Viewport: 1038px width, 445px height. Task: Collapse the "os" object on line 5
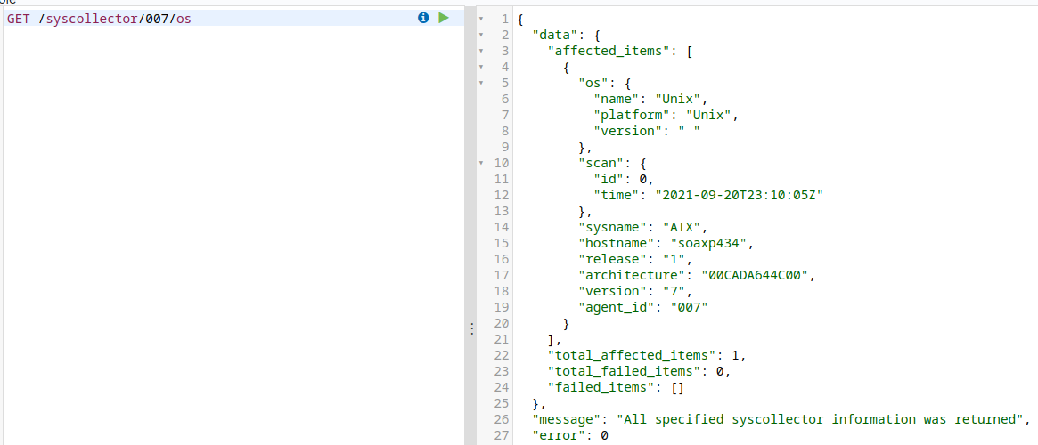[481, 83]
